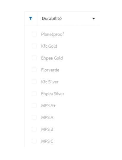Choose the Florverde option label
The width and height of the screenshot is (122, 160).
(50, 70)
